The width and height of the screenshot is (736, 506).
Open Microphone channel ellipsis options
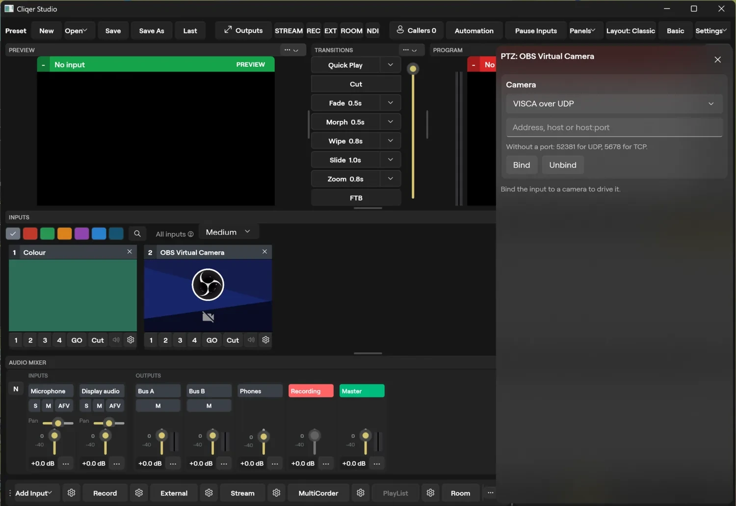66,463
